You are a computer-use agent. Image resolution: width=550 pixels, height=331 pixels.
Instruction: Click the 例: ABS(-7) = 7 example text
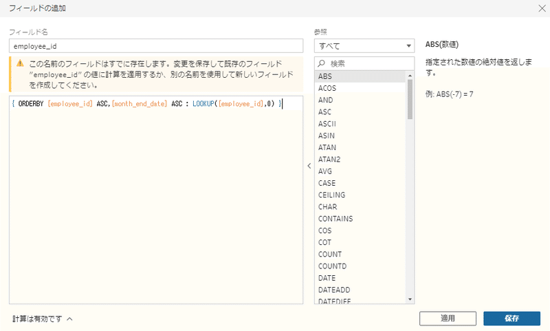pos(450,94)
